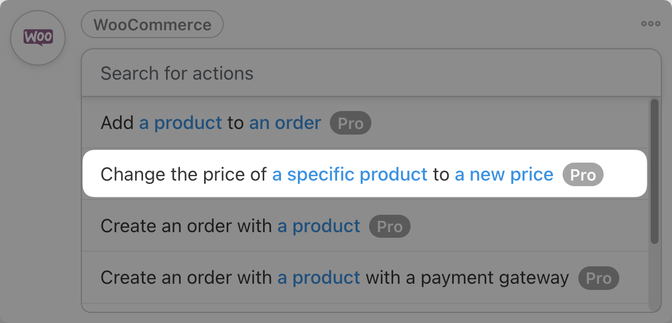
Task: Click the WooCommerce logo icon
Action: [38, 38]
